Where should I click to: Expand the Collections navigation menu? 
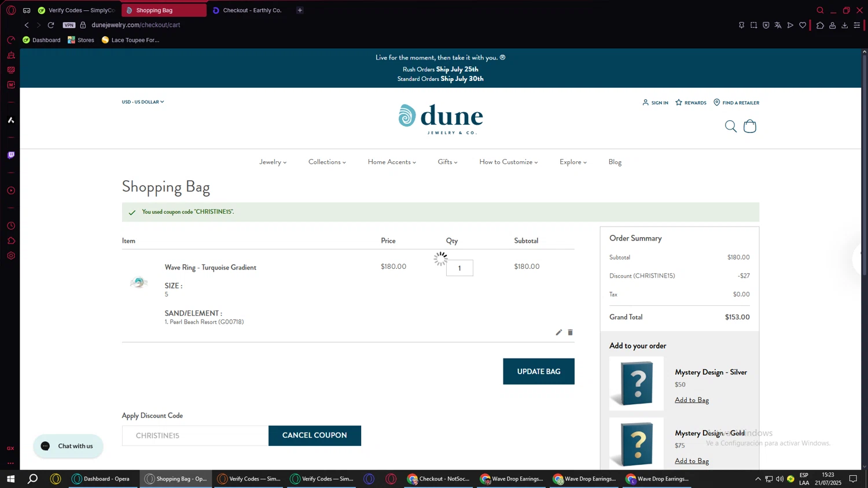[x=327, y=162]
